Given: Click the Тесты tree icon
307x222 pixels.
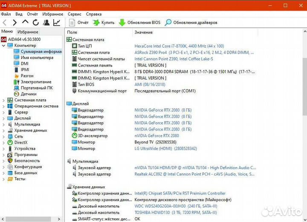Looking at the screenshot, I should click(x=10, y=179).
